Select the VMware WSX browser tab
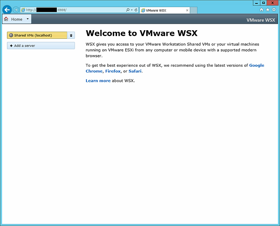The image size is (280, 226). click(164, 10)
